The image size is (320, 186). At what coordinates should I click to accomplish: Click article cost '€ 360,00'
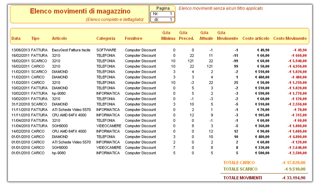[x=262, y=126]
